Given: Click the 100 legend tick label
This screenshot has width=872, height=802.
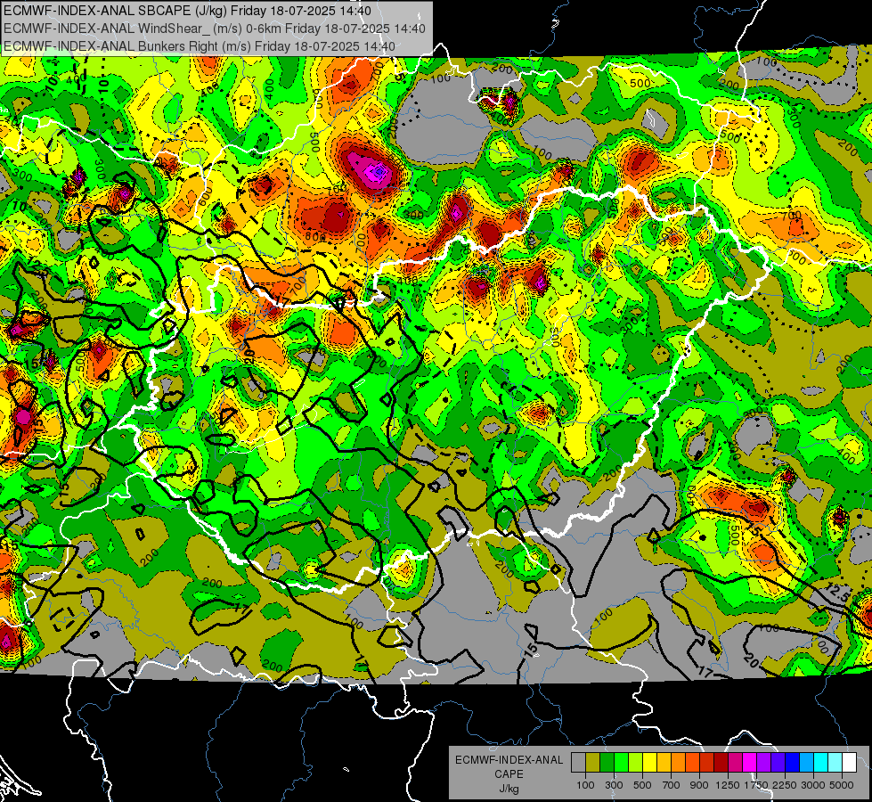Looking at the screenshot, I should (585, 785).
